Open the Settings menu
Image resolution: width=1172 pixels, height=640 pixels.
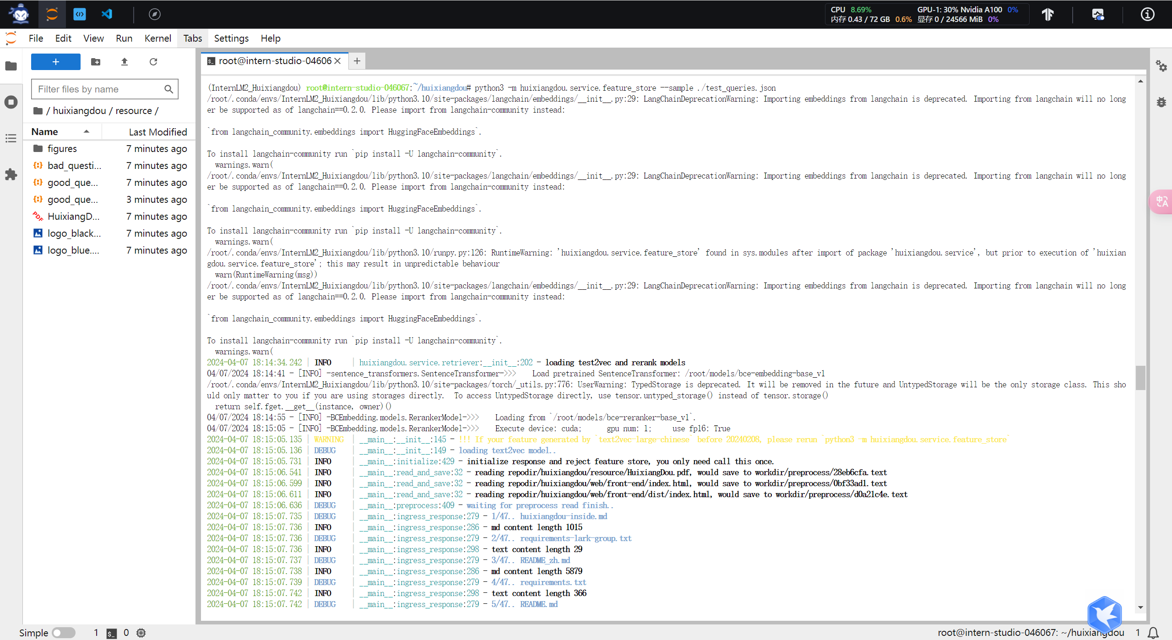pos(231,38)
